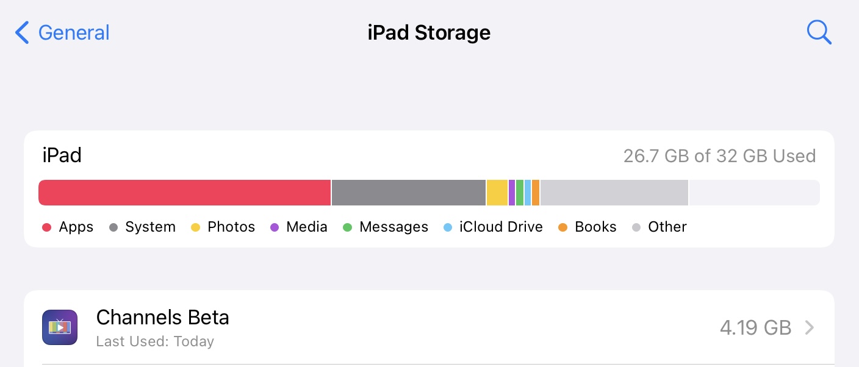Tap the red Apps legend dot
This screenshot has width=859, height=367.
[48, 227]
